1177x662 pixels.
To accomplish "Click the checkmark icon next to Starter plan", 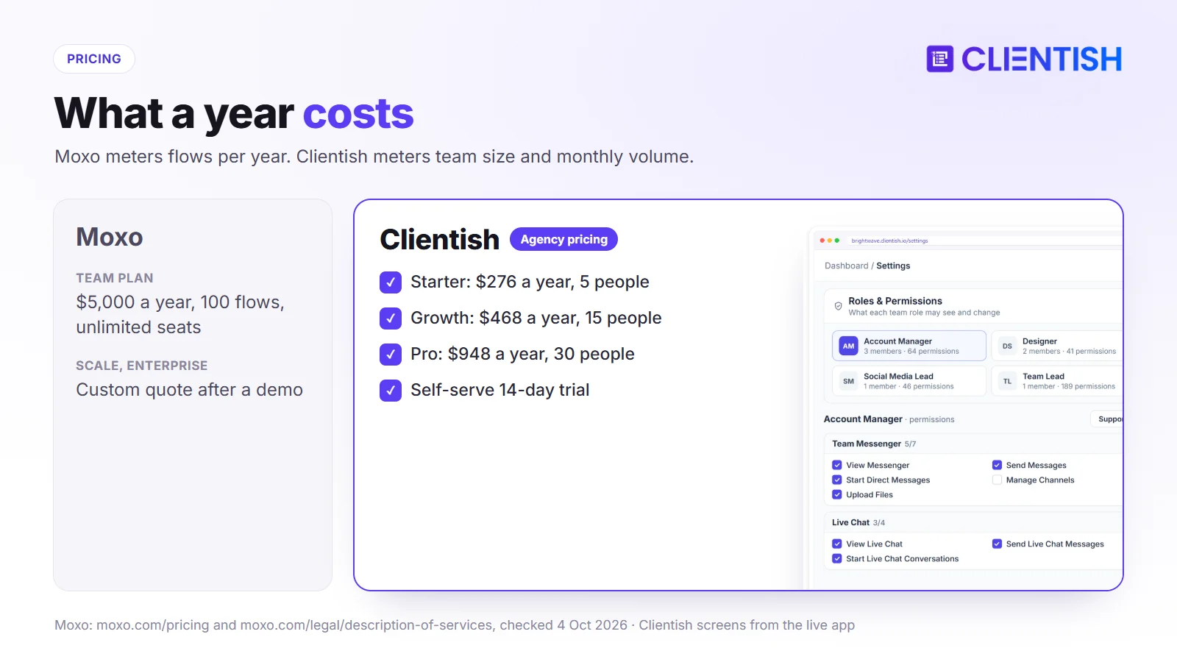I will tap(391, 282).
